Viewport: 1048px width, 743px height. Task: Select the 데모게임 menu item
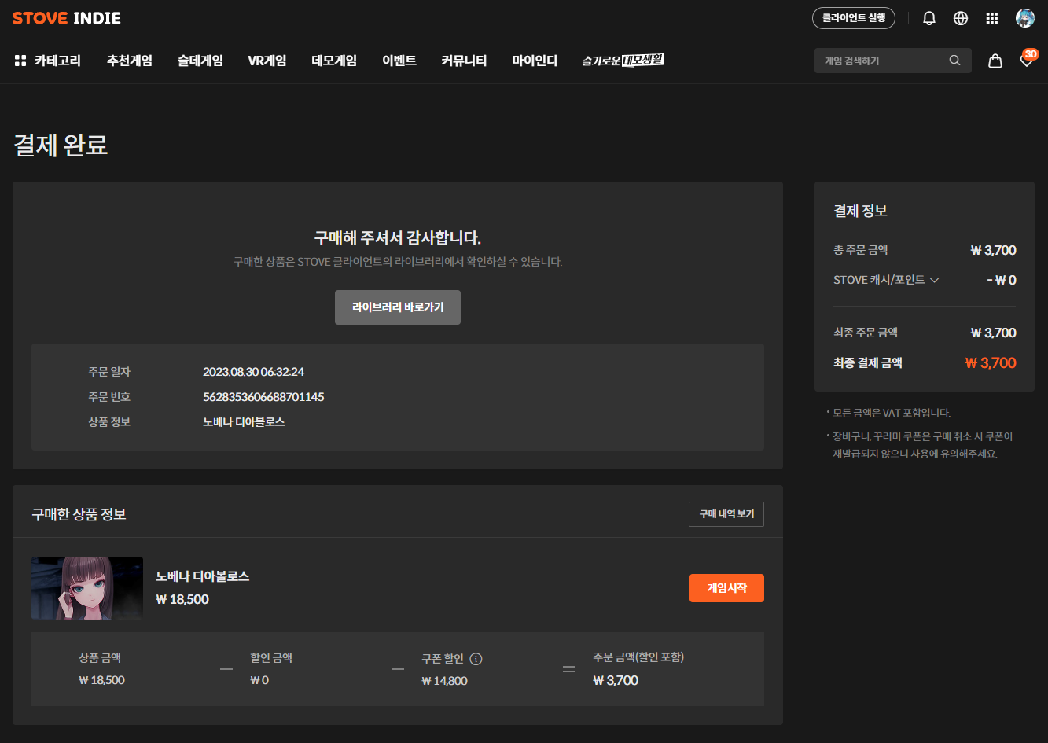coord(334,61)
